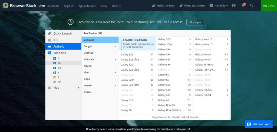The height and width of the screenshot is (132, 277).
Task: Select Others in the brand list
Action: click(x=100, y=92)
